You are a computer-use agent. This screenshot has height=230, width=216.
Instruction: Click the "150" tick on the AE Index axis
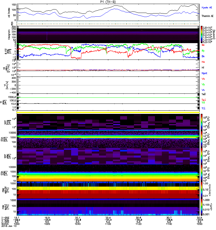point(14,5)
